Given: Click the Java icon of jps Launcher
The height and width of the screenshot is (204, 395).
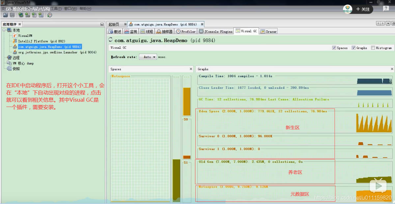Looking at the screenshot, I should pyautogui.click(x=15, y=52).
